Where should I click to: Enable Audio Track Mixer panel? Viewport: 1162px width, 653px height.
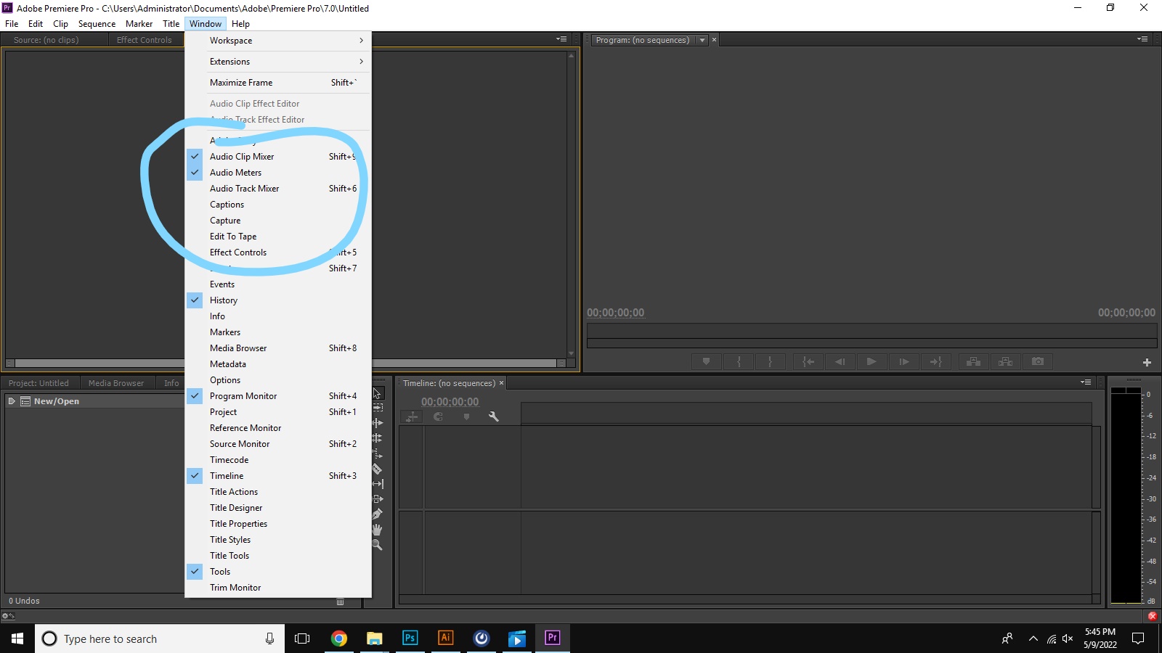click(278, 189)
